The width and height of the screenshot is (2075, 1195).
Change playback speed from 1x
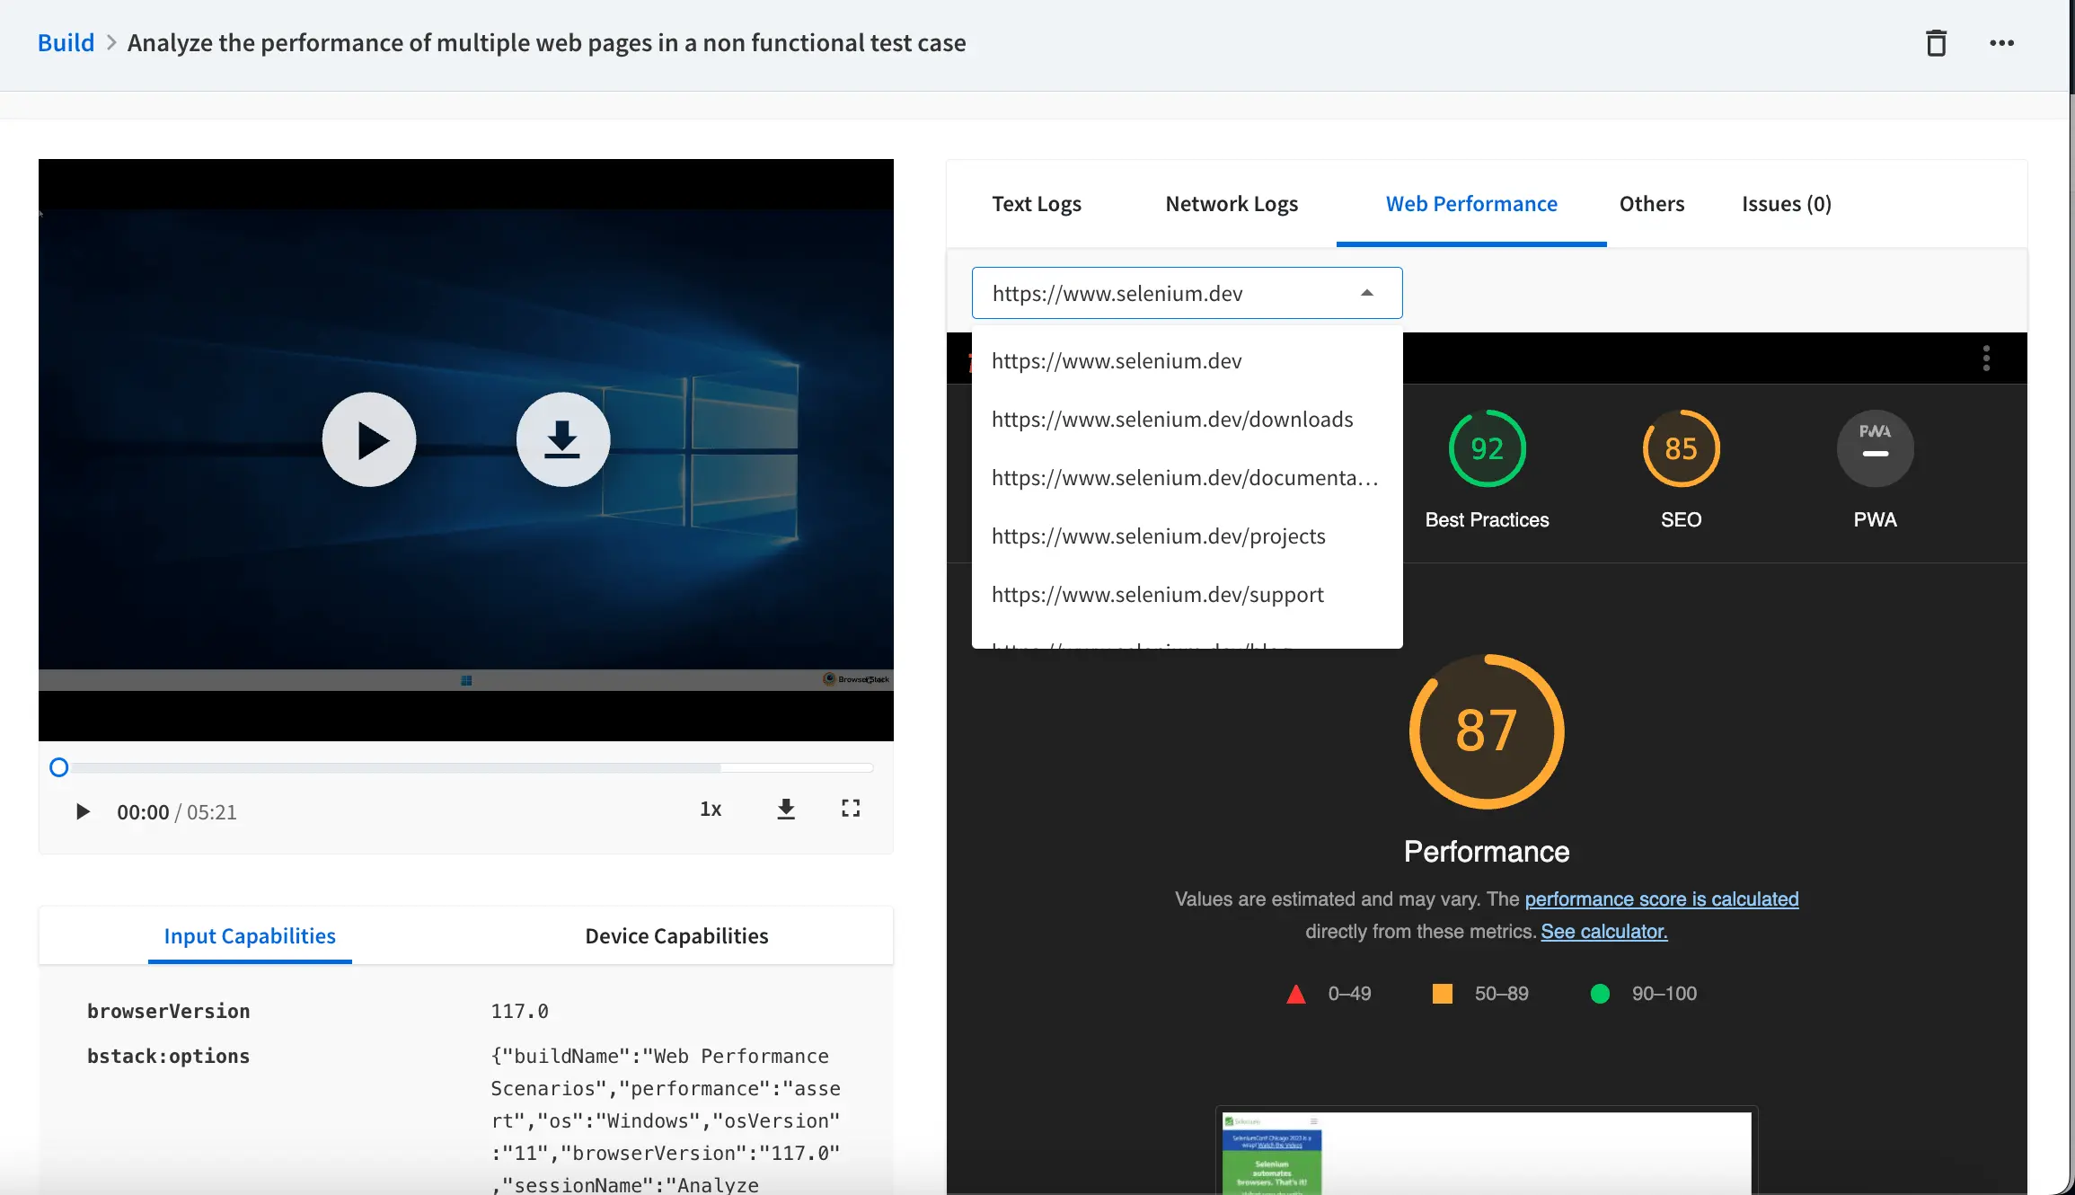[x=711, y=809]
